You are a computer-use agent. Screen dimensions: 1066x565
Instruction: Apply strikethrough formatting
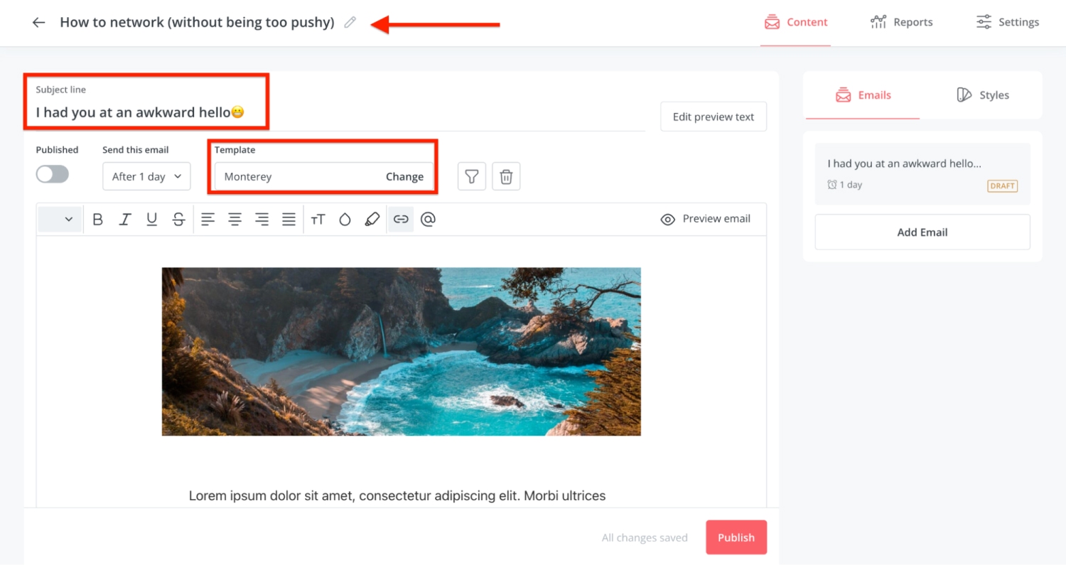point(179,220)
